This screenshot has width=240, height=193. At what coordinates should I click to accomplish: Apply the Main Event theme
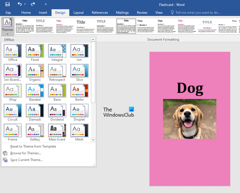pos(57,130)
